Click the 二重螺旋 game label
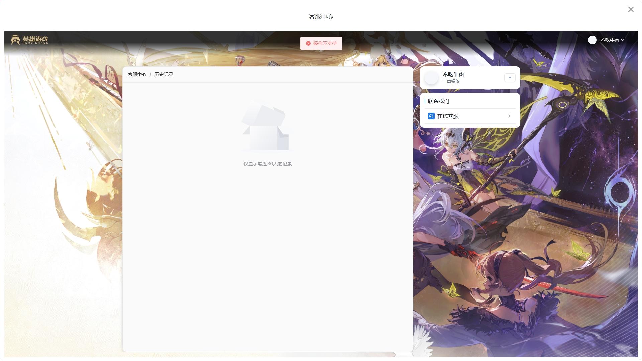Viewport: 642px width, 361px height. [451, 82]
